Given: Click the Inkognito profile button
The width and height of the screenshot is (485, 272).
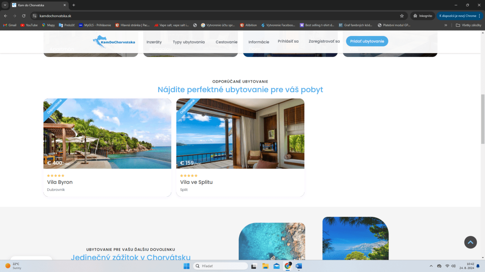Looking at the screenshot, I should 423,16.
